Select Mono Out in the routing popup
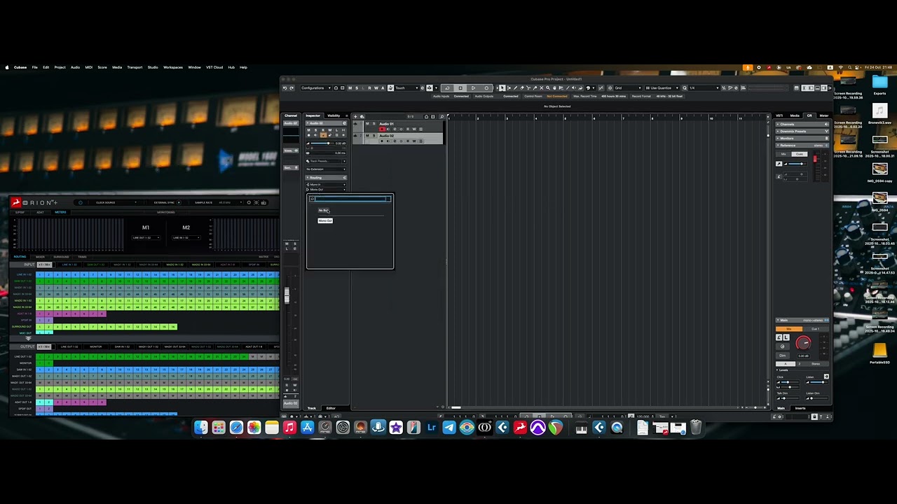 click(325, 221)
